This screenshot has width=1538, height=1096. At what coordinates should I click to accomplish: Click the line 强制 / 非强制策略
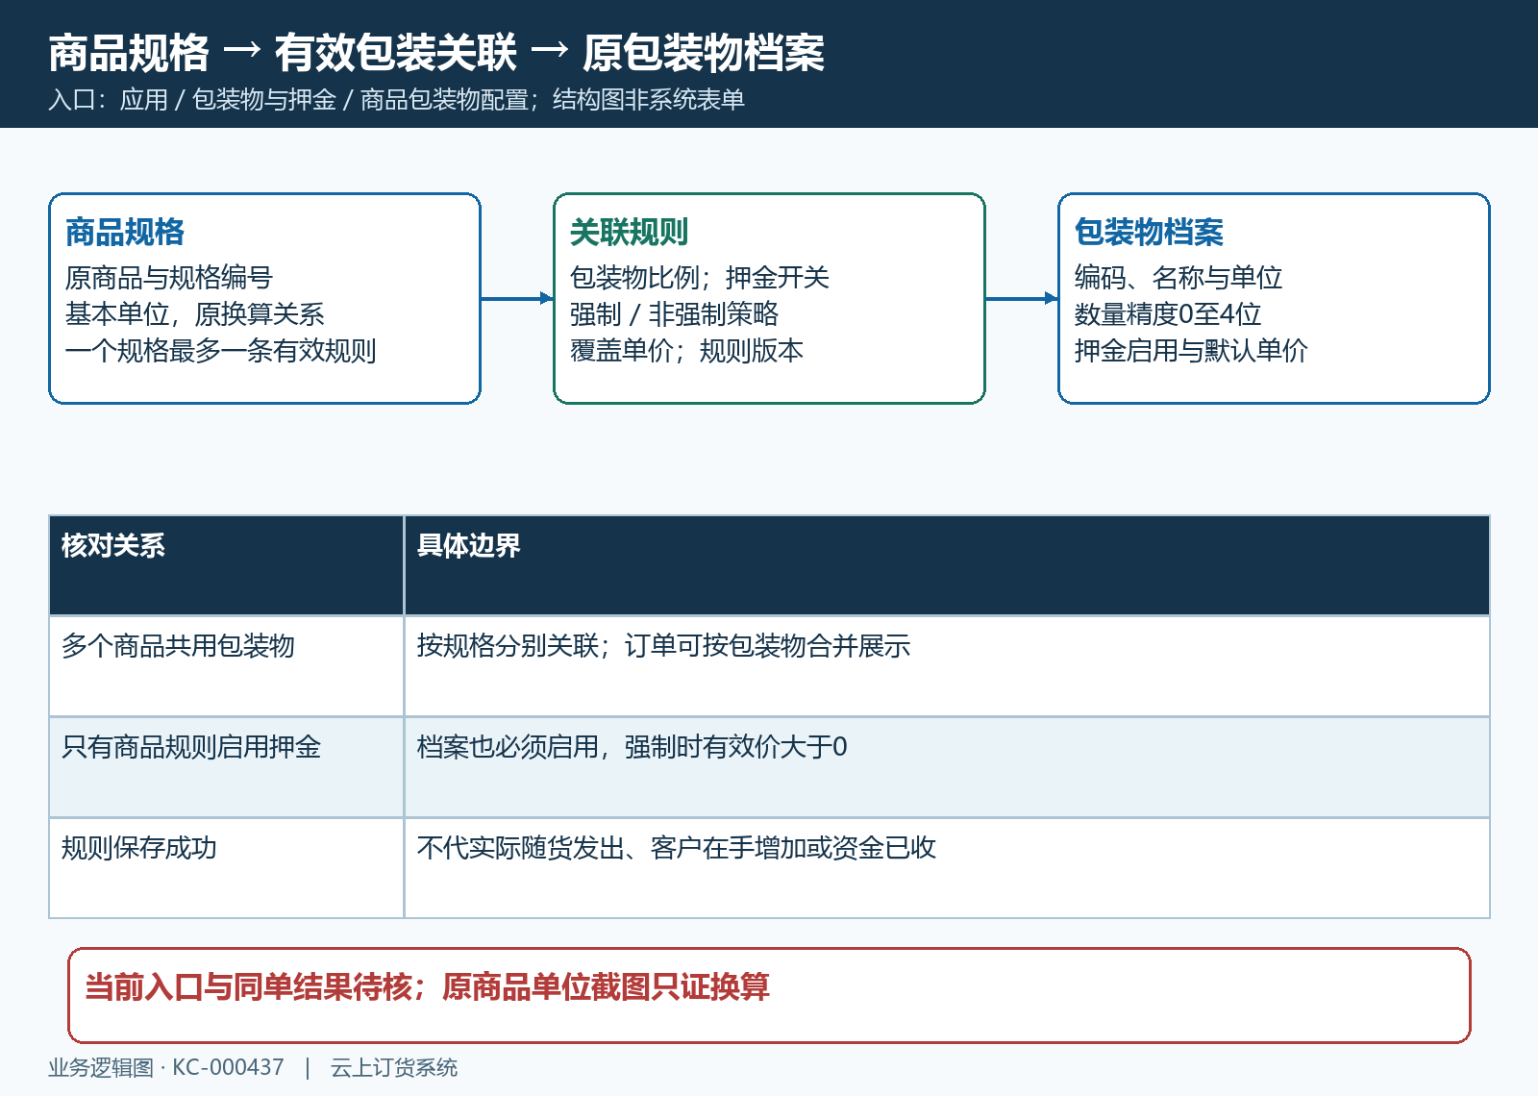click(x=675, y=314)
